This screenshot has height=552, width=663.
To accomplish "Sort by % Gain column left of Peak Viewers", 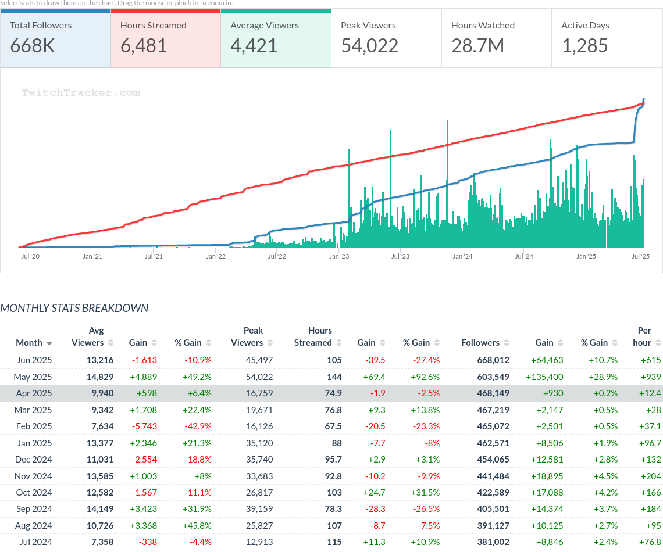I will (208, 343).
